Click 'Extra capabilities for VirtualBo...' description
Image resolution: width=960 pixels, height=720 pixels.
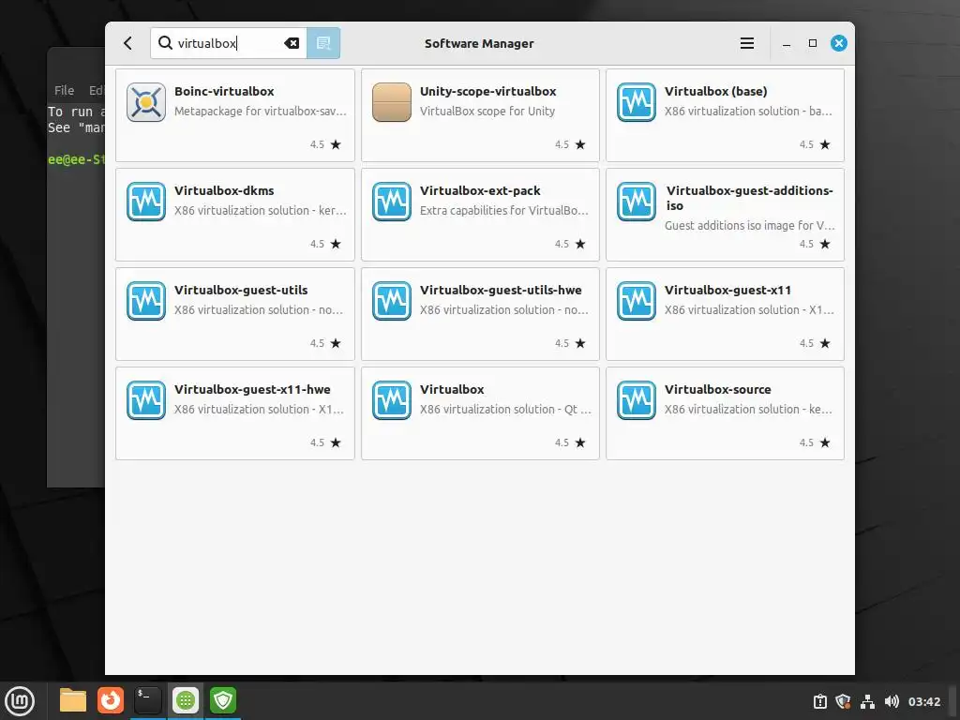503,210
